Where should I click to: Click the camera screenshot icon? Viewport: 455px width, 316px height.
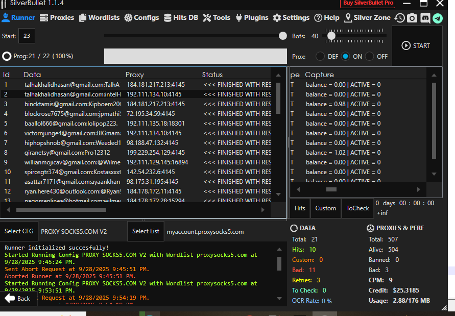point(412,18)
